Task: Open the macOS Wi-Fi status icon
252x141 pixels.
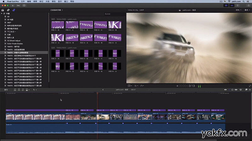Action: click(x=229, y=2)
